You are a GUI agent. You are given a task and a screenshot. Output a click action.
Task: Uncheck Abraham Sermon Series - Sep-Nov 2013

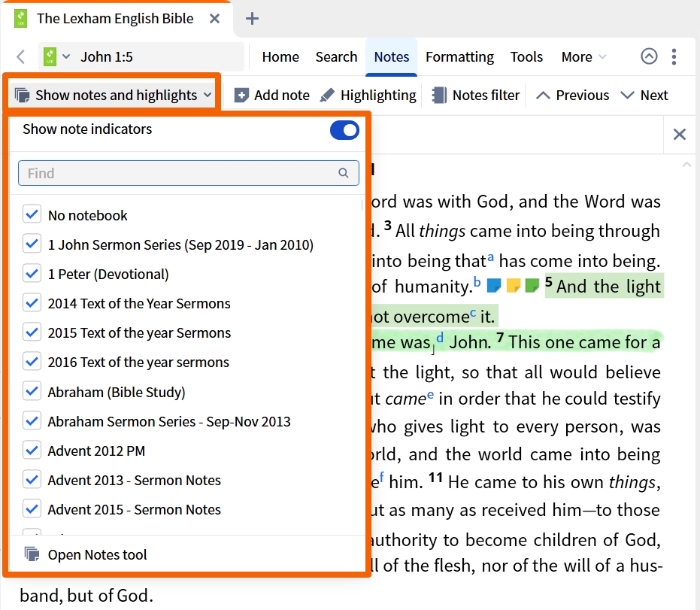(32, 420)
